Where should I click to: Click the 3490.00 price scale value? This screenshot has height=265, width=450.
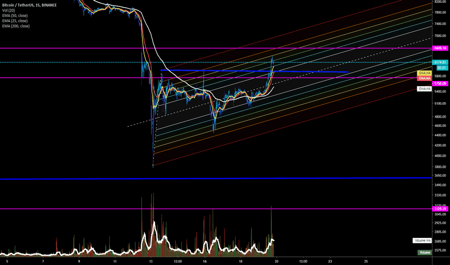(x=440, y=185)
